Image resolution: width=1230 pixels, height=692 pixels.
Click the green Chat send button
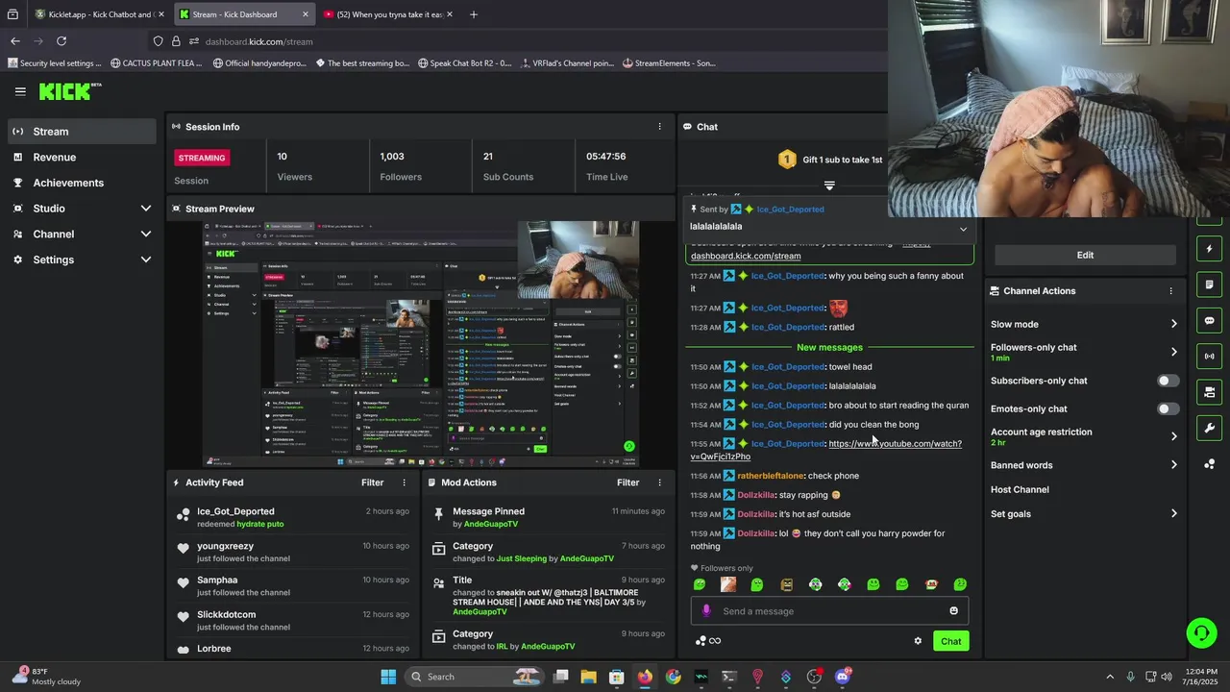coord(950,641)
